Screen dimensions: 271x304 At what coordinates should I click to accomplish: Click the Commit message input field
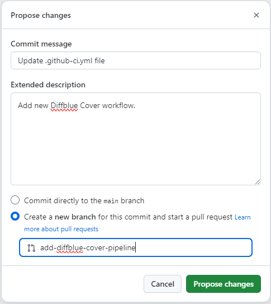[136, 60]
